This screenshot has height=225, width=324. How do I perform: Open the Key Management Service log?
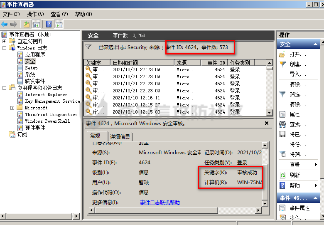pyautogui.click(x=52, y=101)
